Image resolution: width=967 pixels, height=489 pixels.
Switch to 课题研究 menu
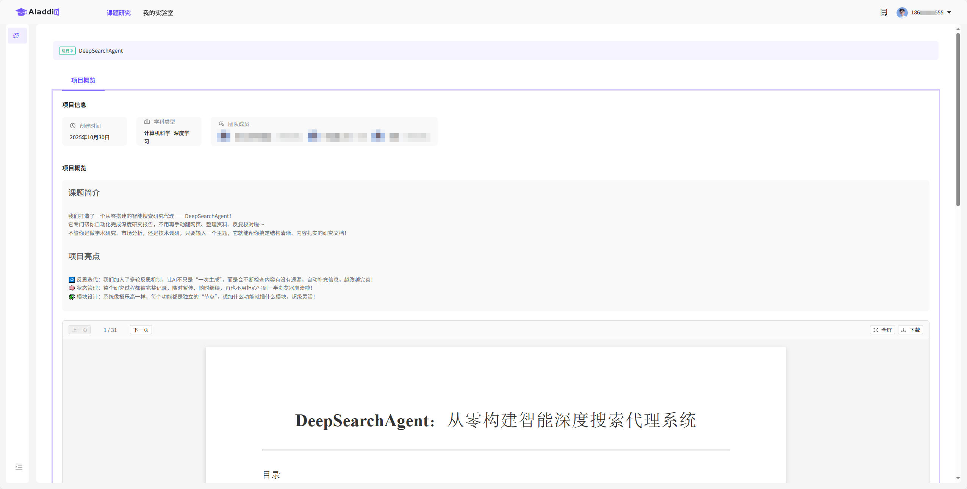[x=119, y=13]
